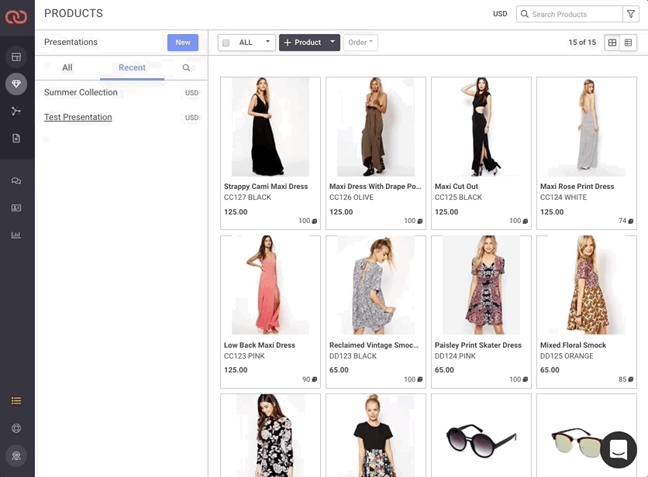
Task: Click stock icon on Maxi Rose Print Dress
Action: tap(631, 221)
